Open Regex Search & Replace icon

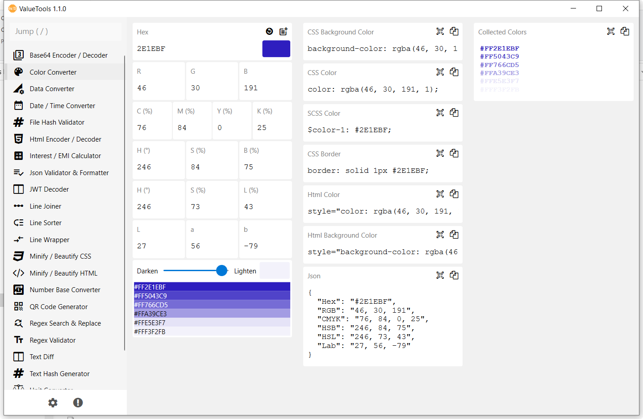(18, 323)
